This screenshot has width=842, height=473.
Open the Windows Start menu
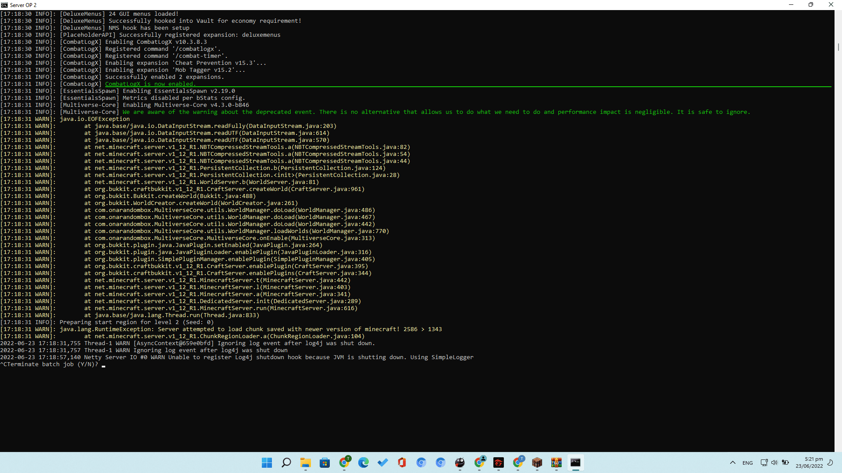[267, 462]
